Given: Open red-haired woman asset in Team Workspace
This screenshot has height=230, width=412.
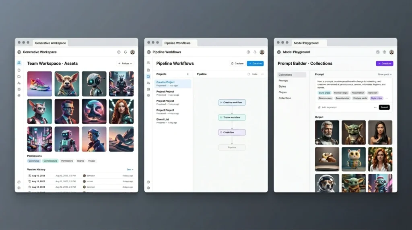Looking at the screenshot, I should tap(122, 111).
